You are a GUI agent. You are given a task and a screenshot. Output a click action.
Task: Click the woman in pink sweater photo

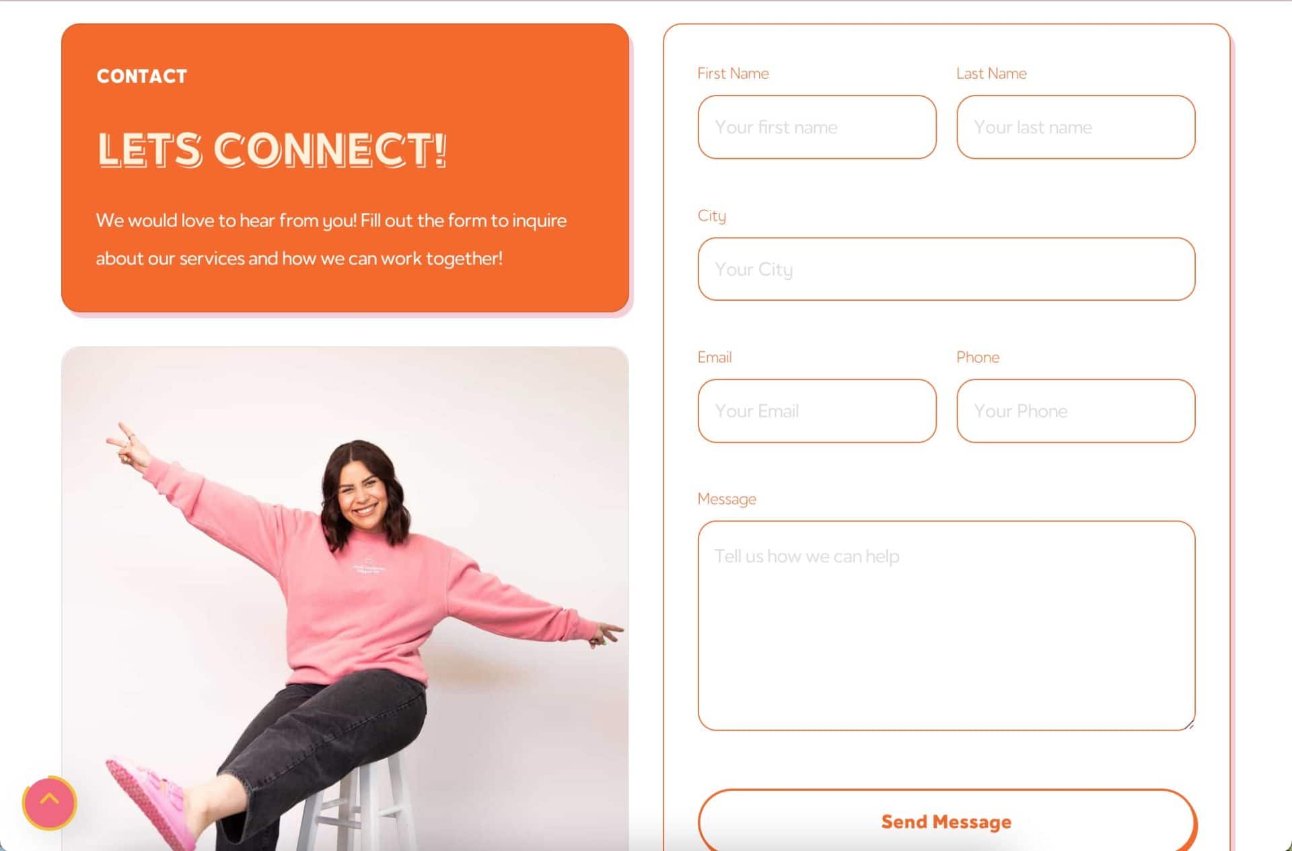(x=345, y=599)
